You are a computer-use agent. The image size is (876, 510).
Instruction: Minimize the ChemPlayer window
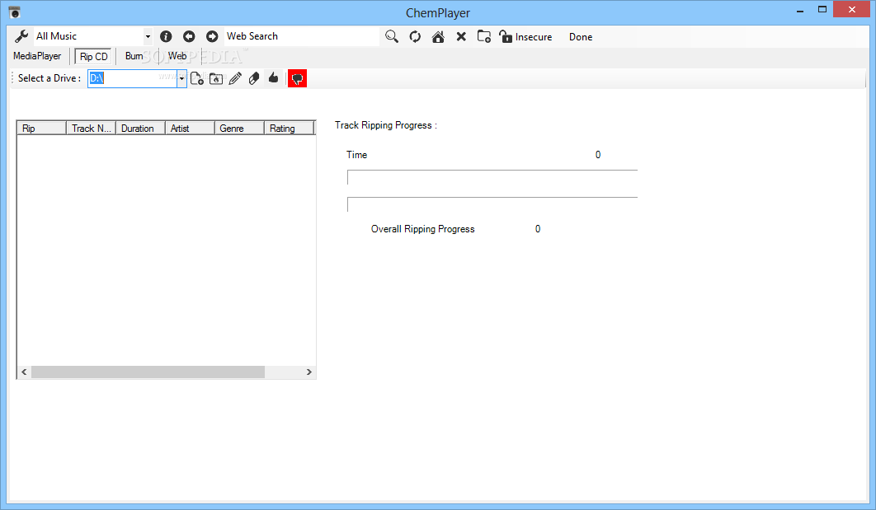(800, 10)
